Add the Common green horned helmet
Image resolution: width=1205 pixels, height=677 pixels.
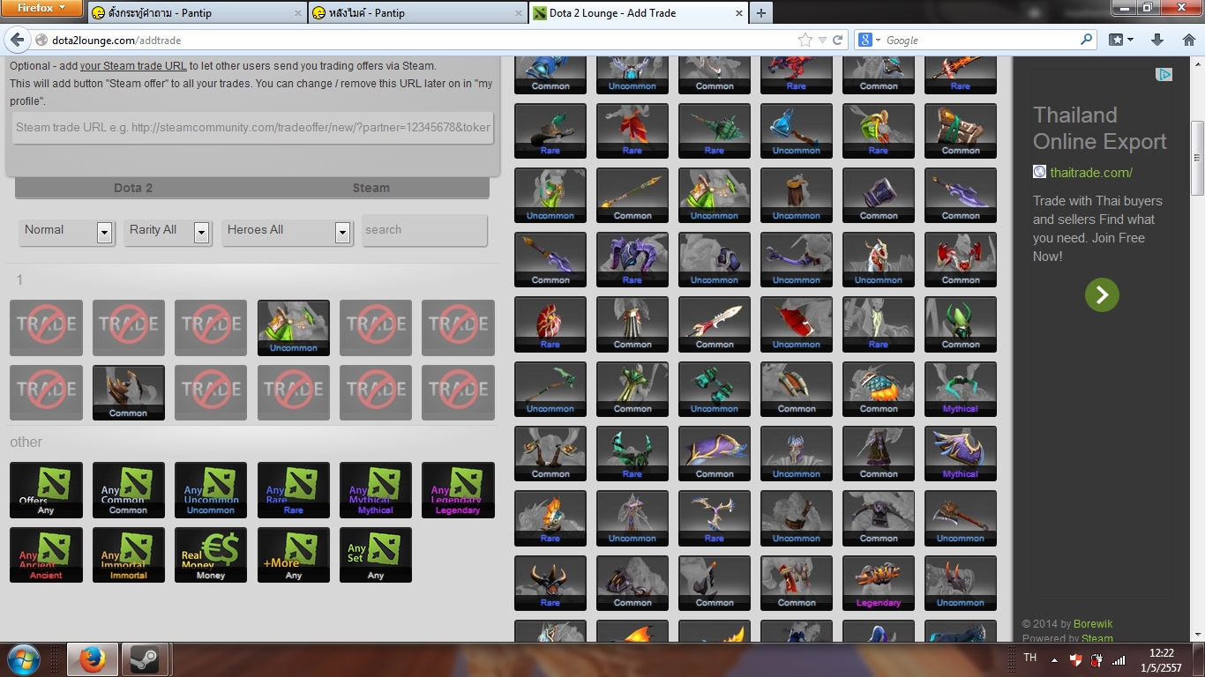(x=961, y=324)
